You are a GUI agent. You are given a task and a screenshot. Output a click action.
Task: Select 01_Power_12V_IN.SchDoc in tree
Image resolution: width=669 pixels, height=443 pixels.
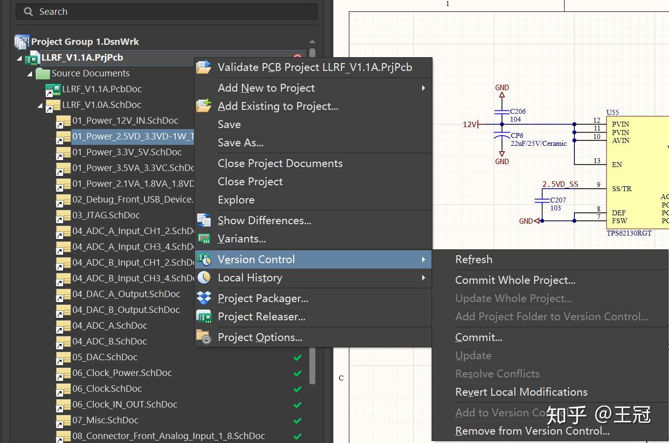point(125,120)
